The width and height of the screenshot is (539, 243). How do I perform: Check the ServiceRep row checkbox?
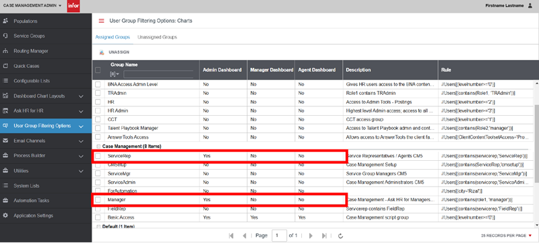coord(98,155)
